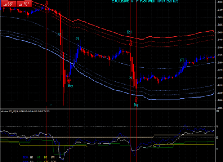
Task: Select the 'Buy' label below the lower TMA band
Action: tap(136, 105)
